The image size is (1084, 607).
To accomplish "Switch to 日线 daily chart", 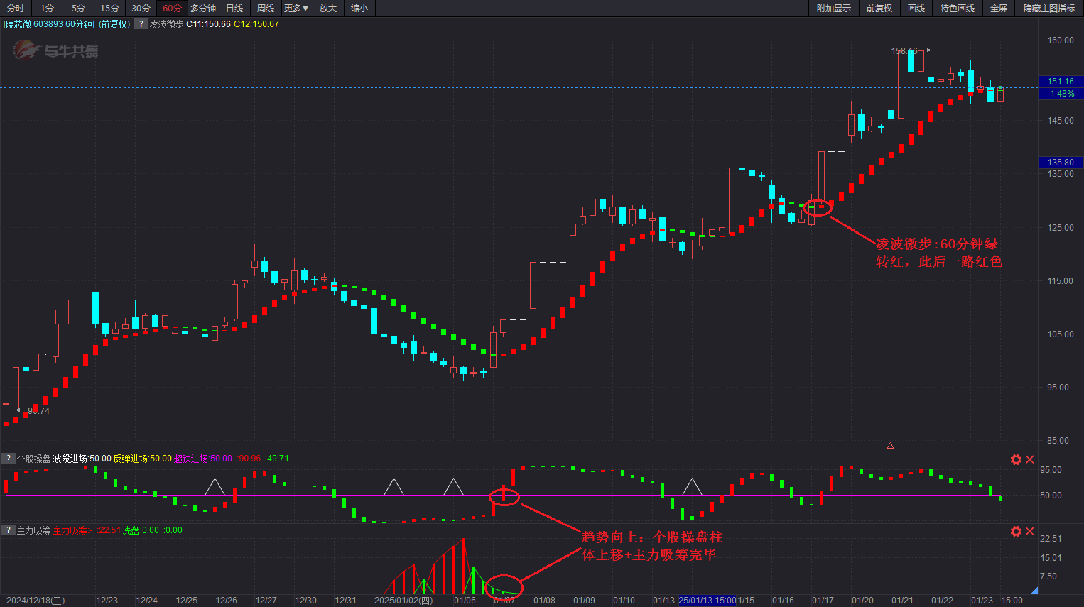I will pos(234,9).
